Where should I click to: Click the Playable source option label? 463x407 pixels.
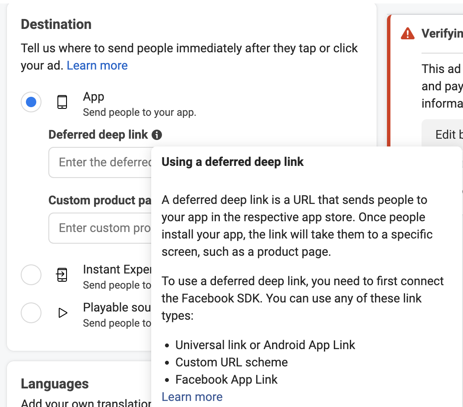click(117, 308)
